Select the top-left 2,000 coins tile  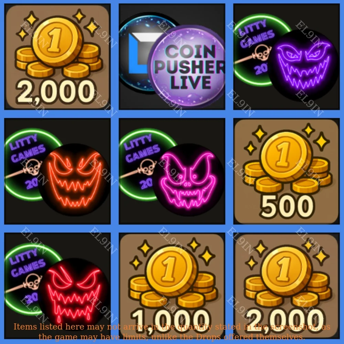pyautogui.click(x=57, y=57)
